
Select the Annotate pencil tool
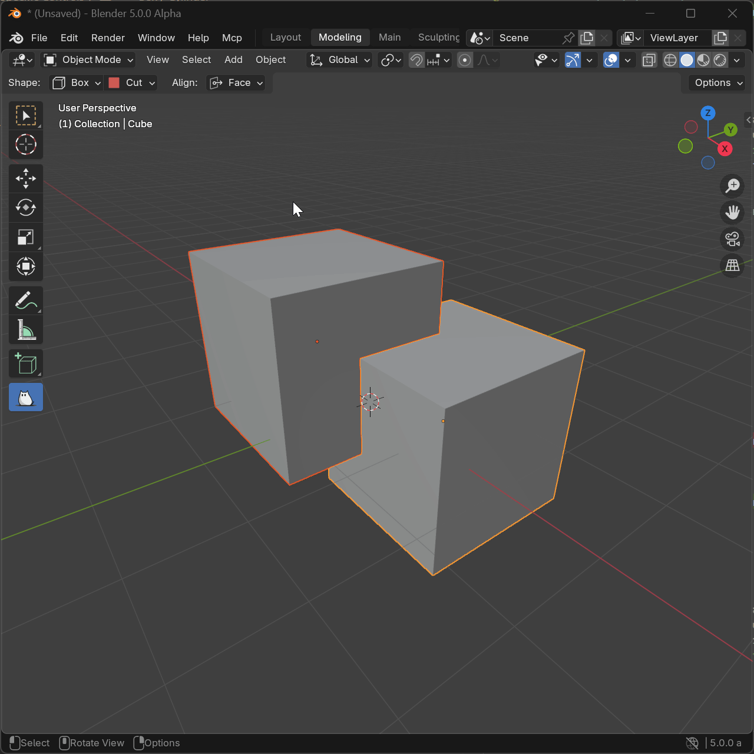point(25,301)
